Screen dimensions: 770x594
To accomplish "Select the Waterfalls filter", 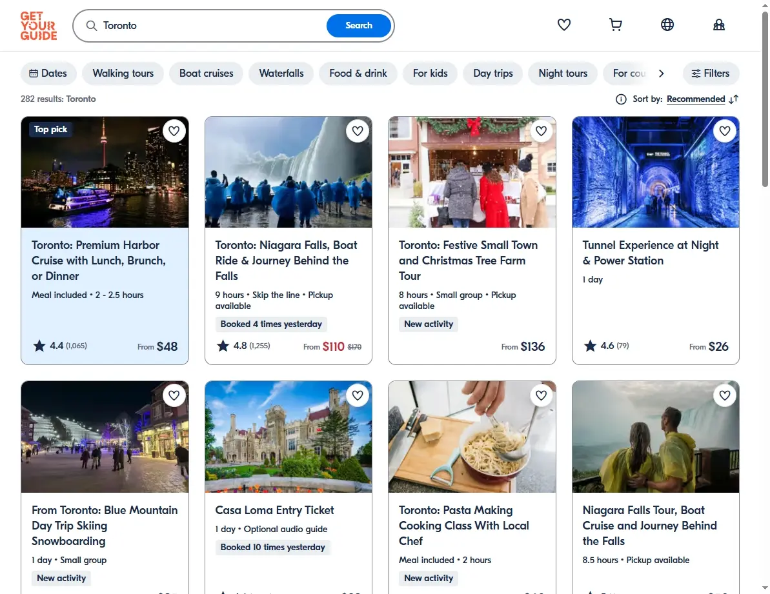I will pyautogui.click(x=281, y=74).
